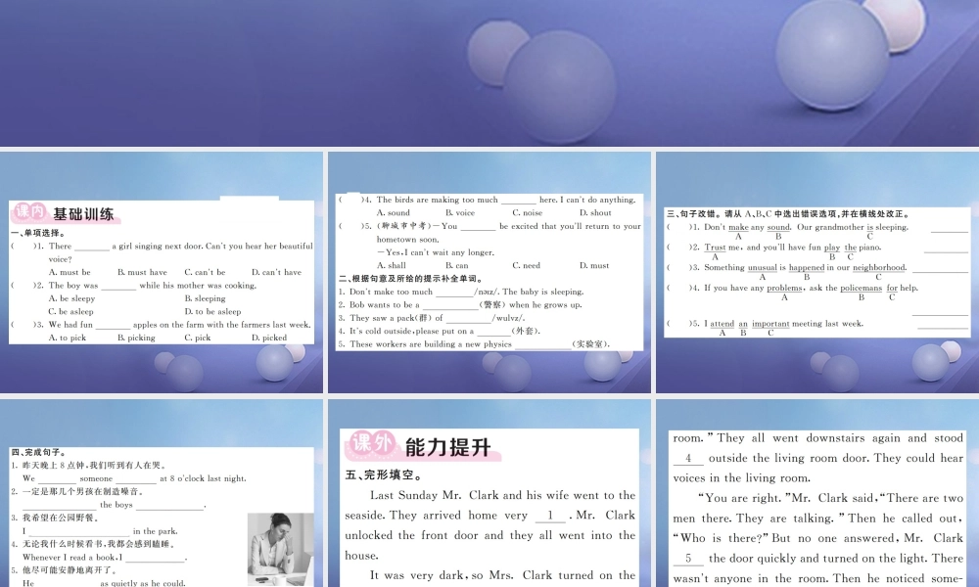
Task: Select option 'A. be sleepy'
Action: (x=71, y=298)
